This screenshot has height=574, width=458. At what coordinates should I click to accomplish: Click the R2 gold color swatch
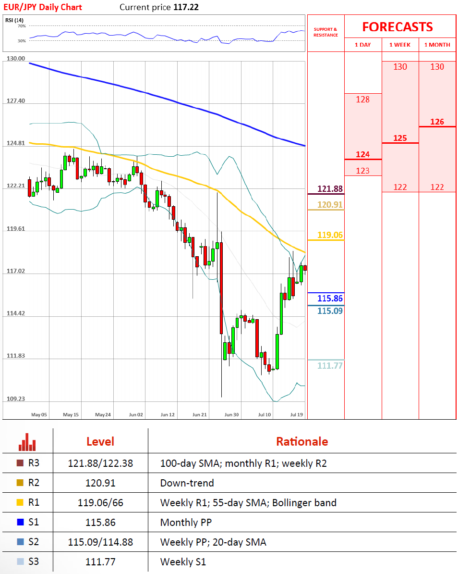coord(21,483)
